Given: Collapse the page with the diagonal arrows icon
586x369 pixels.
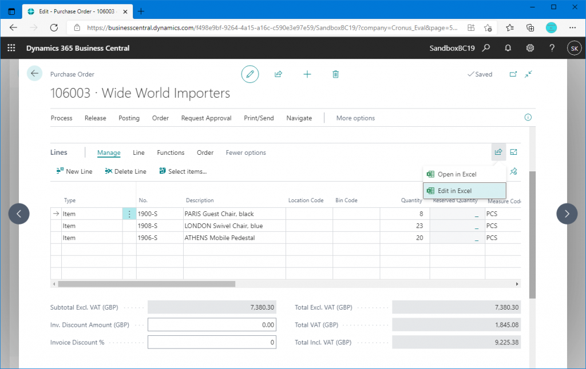Looking at the screenshot, I should pyautogui.click(x=528, y=74).
